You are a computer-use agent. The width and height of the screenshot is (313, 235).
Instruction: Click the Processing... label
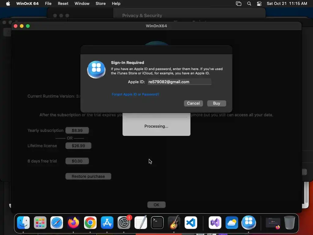point(156,126)
